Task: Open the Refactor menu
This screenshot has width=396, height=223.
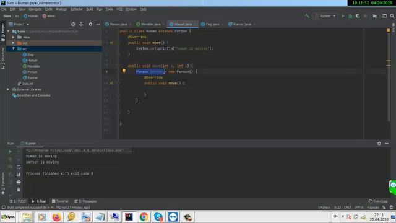Action: click(x=77, y=9)
